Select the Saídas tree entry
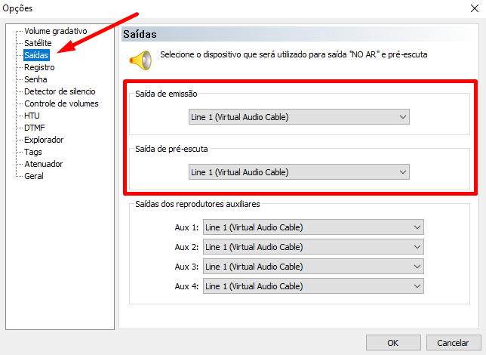 tap(36, 55)
